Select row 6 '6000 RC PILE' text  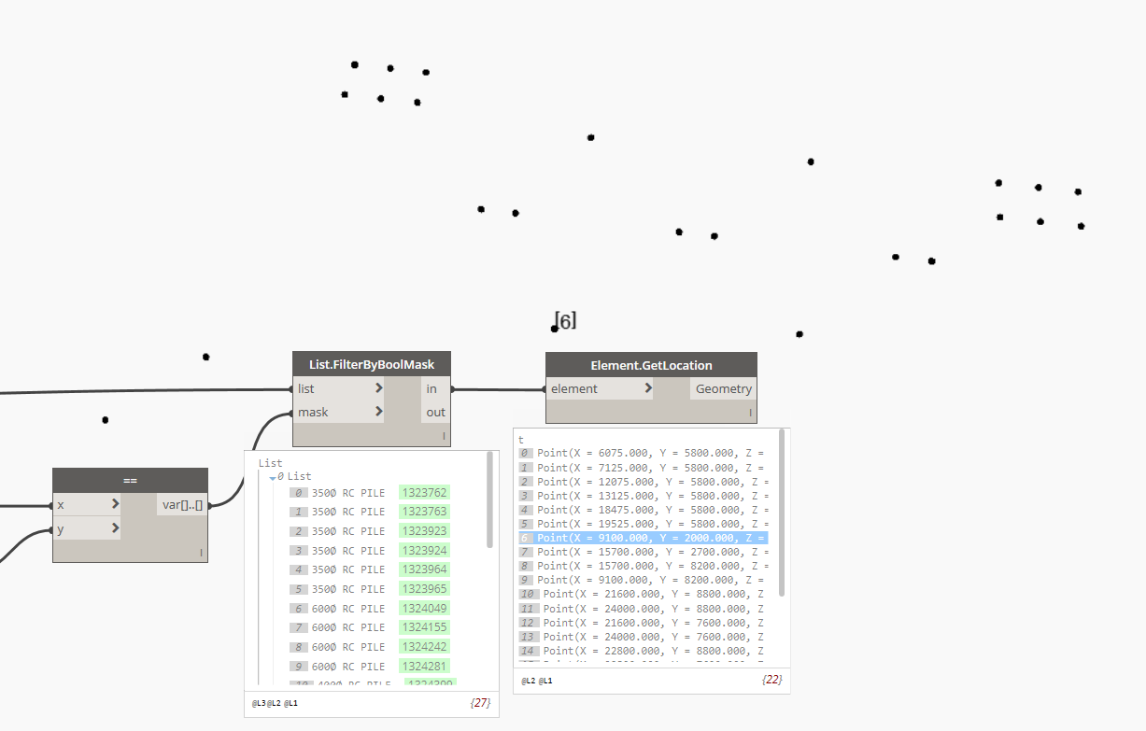pyautogui.click(x=348, y=609)
